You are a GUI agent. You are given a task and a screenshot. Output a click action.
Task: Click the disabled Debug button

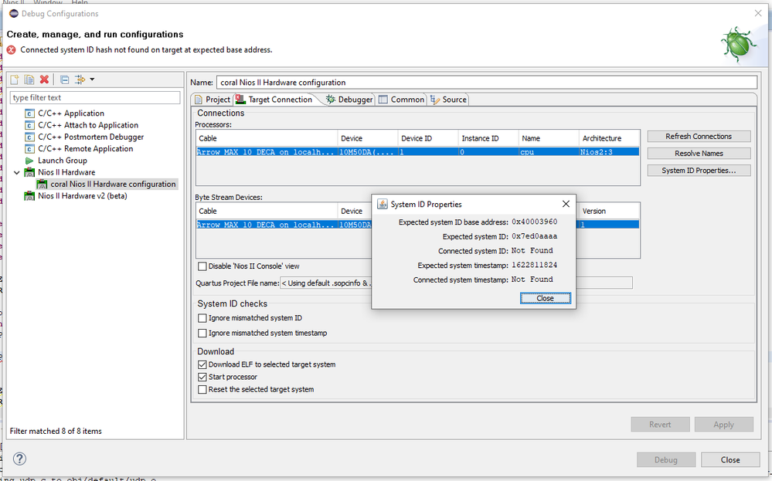click(x=665, y=460)
